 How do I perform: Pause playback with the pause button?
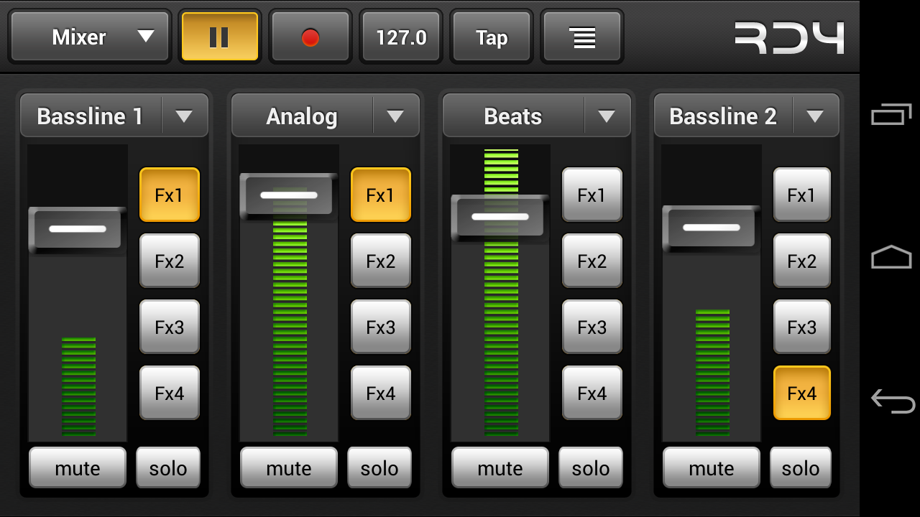click(220, 36)
